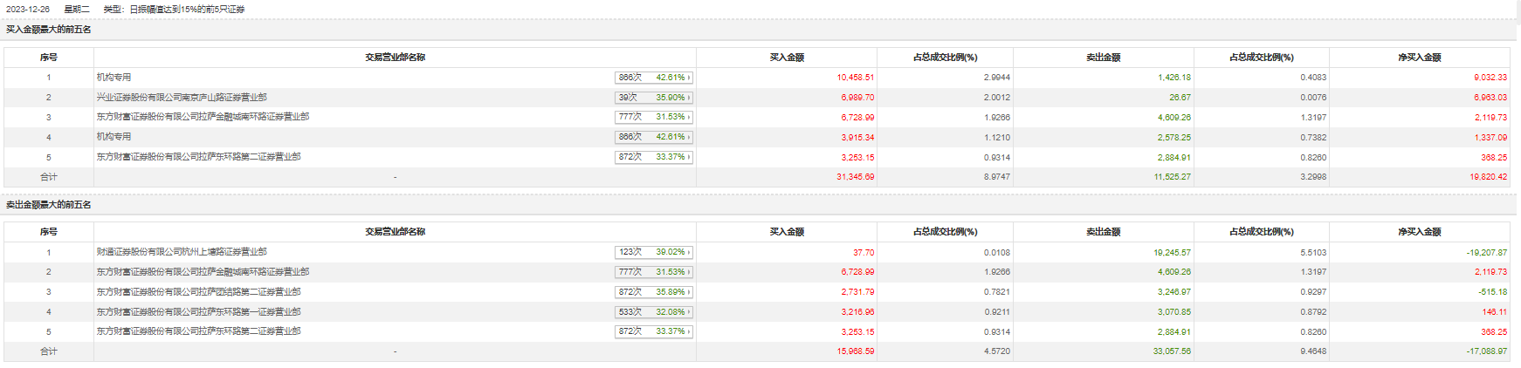Expand 872次 33.37% badge in buy table
This screenshot has height=368, width=1521.
(x=653, y=157)
